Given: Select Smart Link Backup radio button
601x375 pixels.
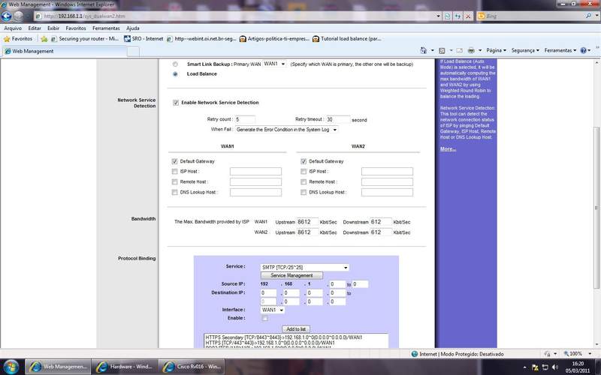Looking at the screenshot, I should pos(175,64).
